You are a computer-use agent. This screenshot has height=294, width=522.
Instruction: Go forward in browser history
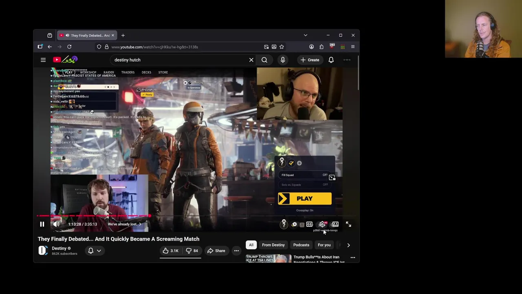tap(60, 47)
